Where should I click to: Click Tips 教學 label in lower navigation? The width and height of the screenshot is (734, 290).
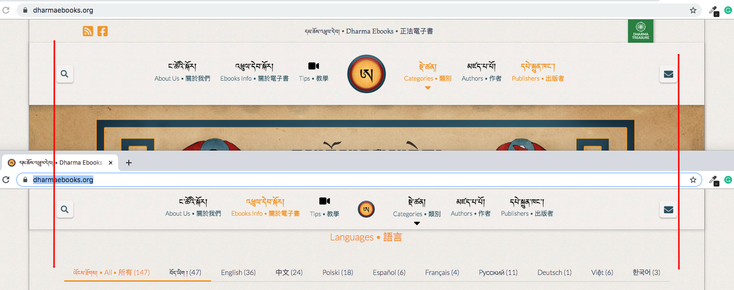tap(324, 214)
